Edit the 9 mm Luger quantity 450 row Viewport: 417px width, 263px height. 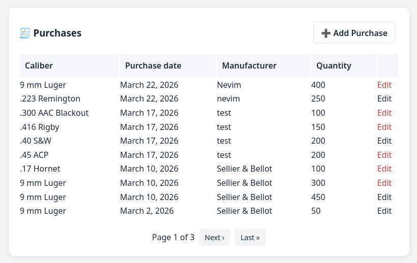384,197
